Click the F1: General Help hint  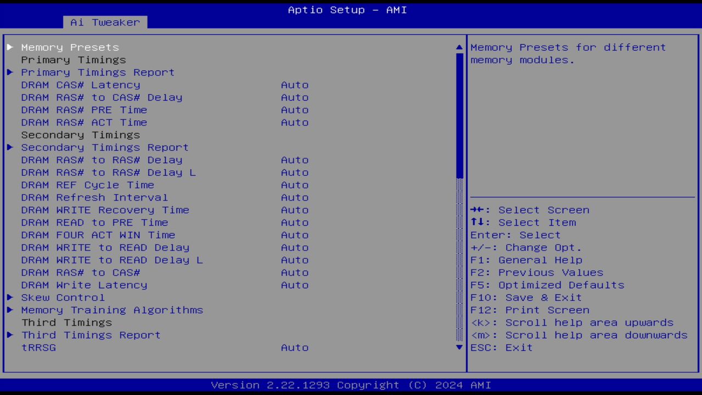coord(526,261)
